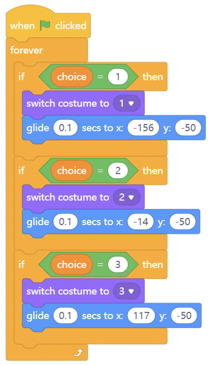Click comparison value 1 in equals operator
Image resolution: width=211 pixels, height=365 pixels.
(x=118, y=76)
